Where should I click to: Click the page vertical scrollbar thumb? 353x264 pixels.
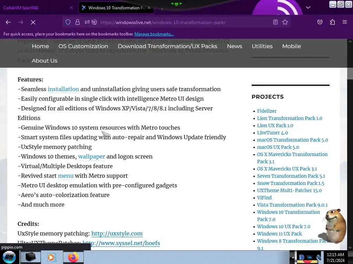[x=350, y=73]
